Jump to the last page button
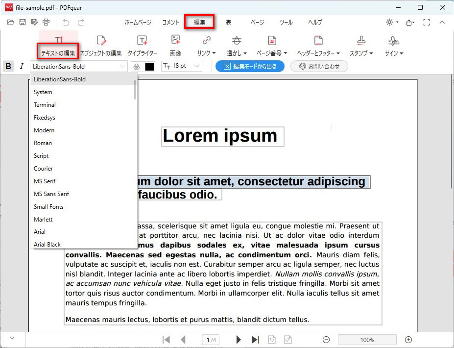 pos(255,340)
